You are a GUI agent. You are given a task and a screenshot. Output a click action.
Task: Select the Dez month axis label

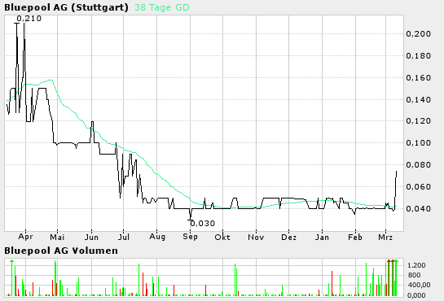[289, 237]
